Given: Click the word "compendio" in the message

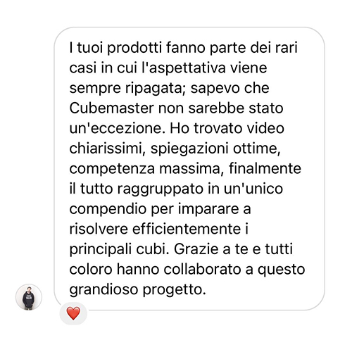Looking at the screenshot, I should [108, 209].
